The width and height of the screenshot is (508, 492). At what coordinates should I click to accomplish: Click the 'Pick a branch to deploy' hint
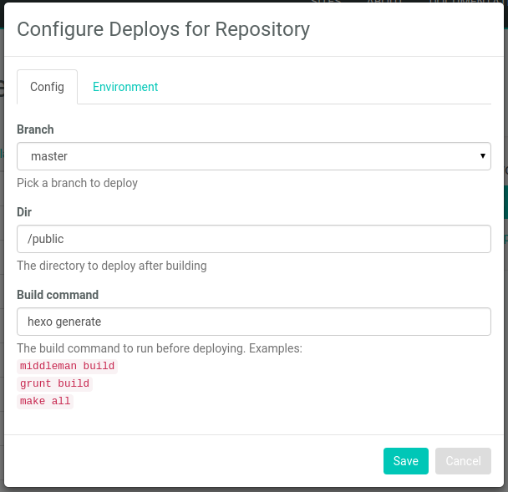pos(77,183)
